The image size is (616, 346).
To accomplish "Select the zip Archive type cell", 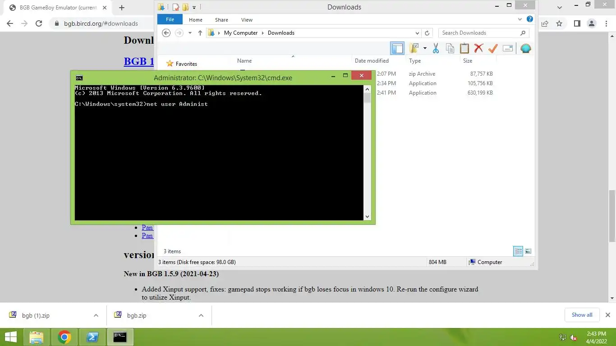I will (422, 74).
